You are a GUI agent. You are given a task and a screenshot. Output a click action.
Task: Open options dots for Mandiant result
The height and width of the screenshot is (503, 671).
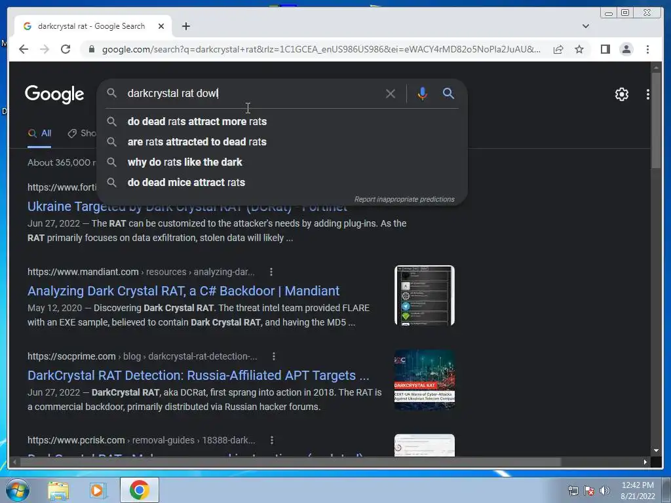pos(271,272)
